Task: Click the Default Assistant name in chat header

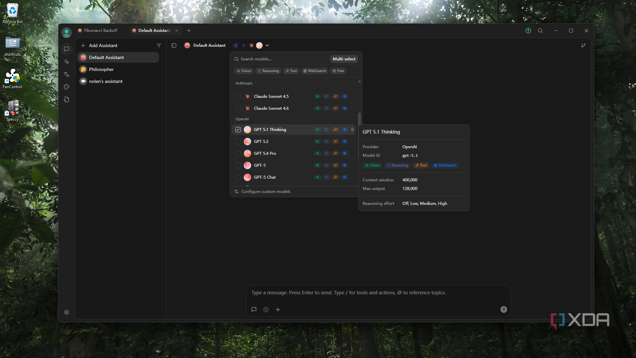Action: point(209,45)
